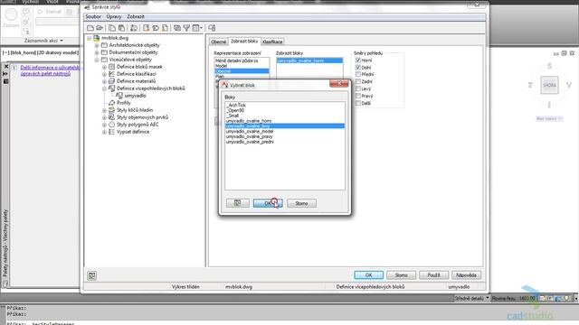
Task: Click the properties icon on the tool palette
Action: point(5,81)
